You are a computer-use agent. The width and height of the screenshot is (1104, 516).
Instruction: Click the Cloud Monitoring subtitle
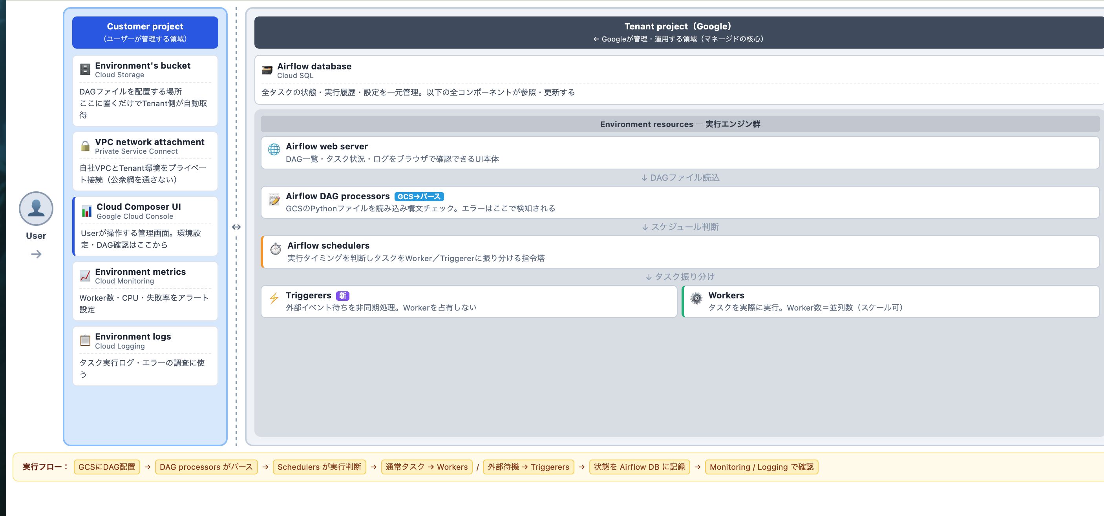point(124,281)
